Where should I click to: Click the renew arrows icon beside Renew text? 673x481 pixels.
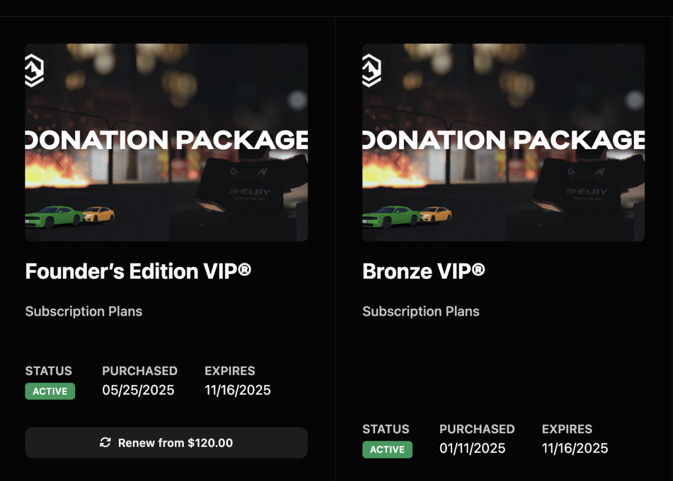click(105, 443)
